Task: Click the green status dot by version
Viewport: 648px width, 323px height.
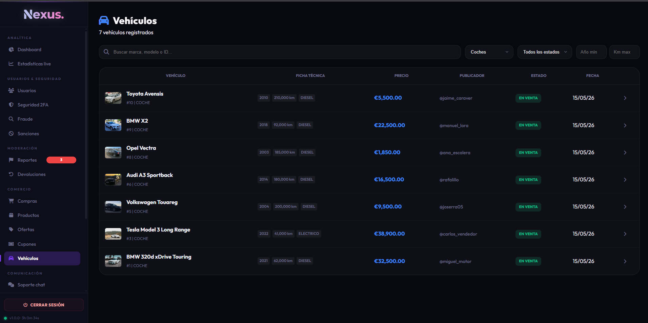Action: (x=5, y=318)
